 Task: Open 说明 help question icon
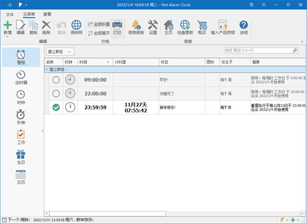pyautogui.click(x=244, y=25)
